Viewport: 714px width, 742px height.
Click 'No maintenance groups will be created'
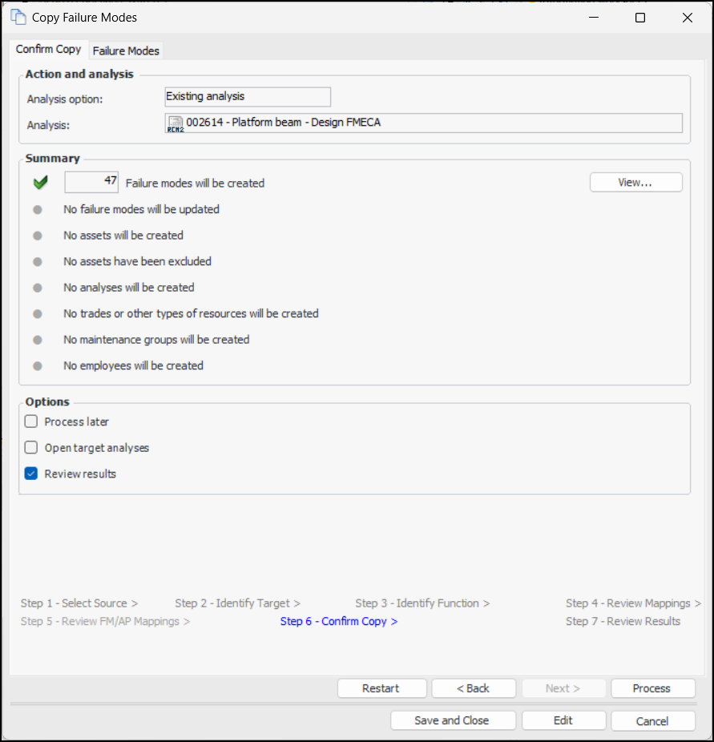[x=156, y=339]
